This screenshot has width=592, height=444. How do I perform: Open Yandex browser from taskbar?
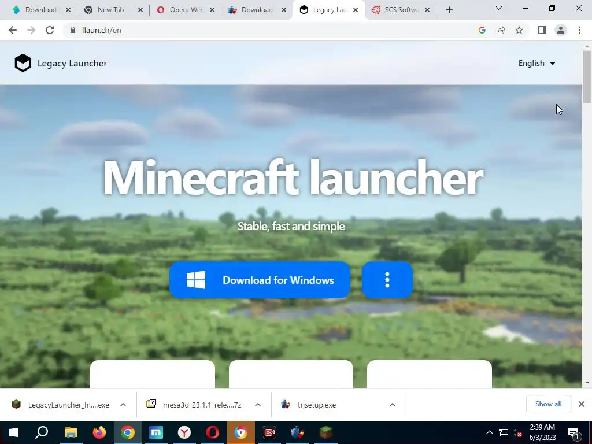pos(184,432)
